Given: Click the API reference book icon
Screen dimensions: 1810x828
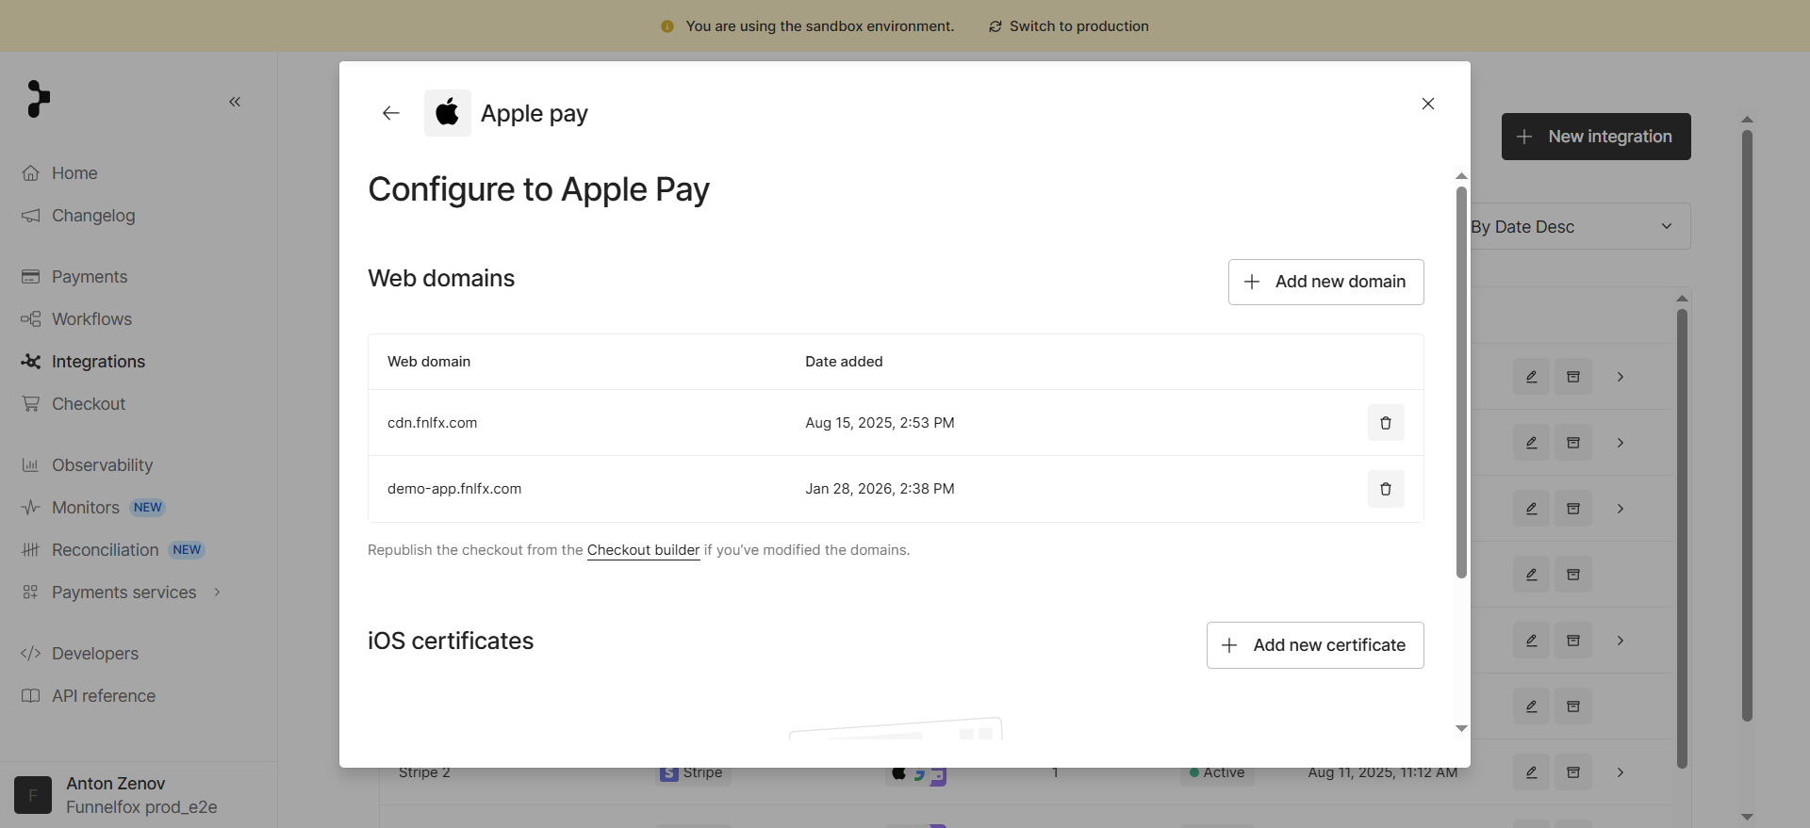Looking at the screenshot, I should click(31, 696).
